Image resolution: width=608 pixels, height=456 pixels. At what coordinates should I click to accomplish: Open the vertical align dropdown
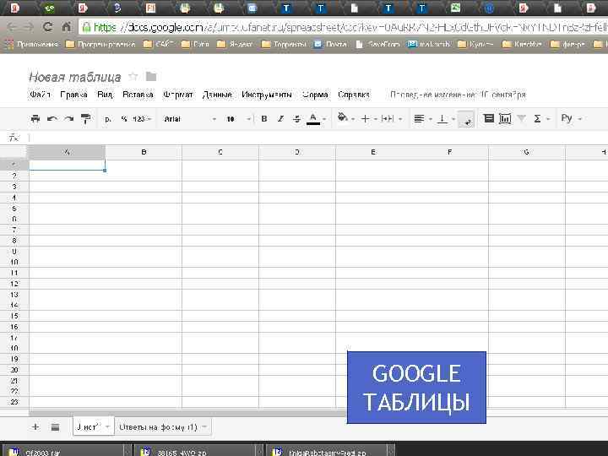446,119
